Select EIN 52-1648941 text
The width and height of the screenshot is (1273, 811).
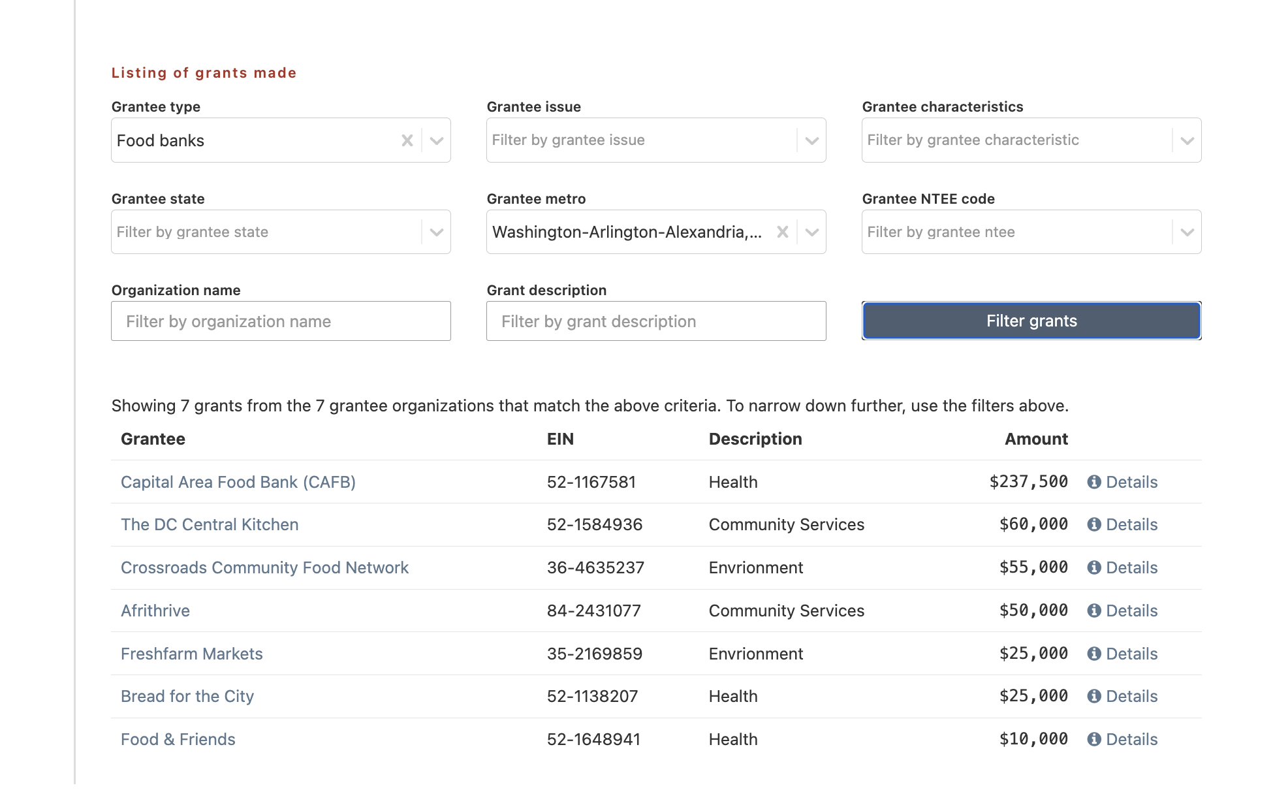point(593,739)
